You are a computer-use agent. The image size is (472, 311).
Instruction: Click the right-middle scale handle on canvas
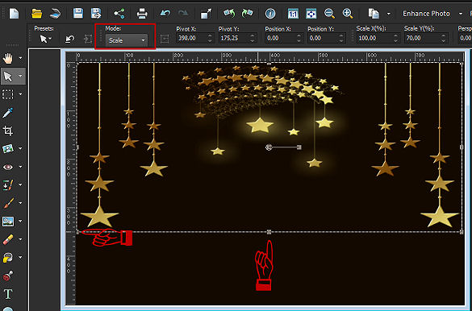click(x=462, y=147)
